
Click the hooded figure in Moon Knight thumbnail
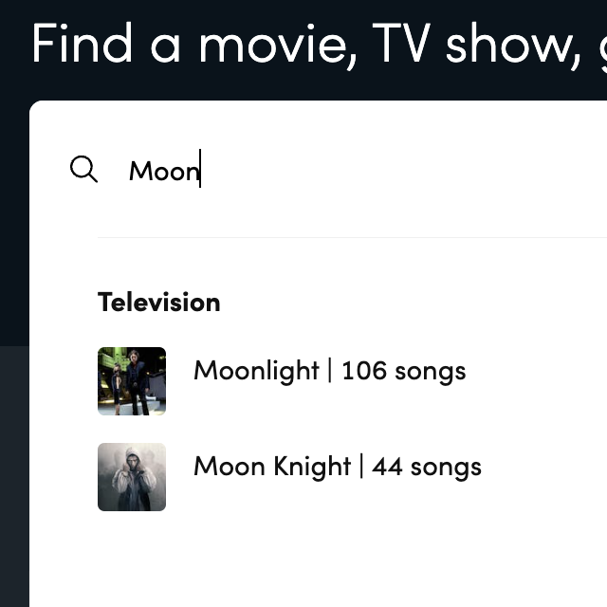coord(133,478)
